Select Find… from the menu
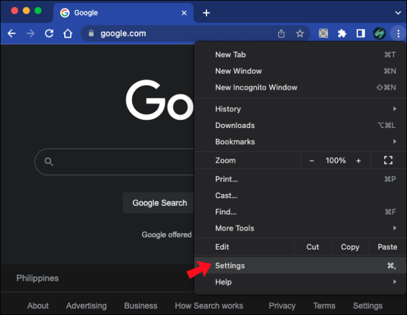407x315 pixels. point(300,212)
